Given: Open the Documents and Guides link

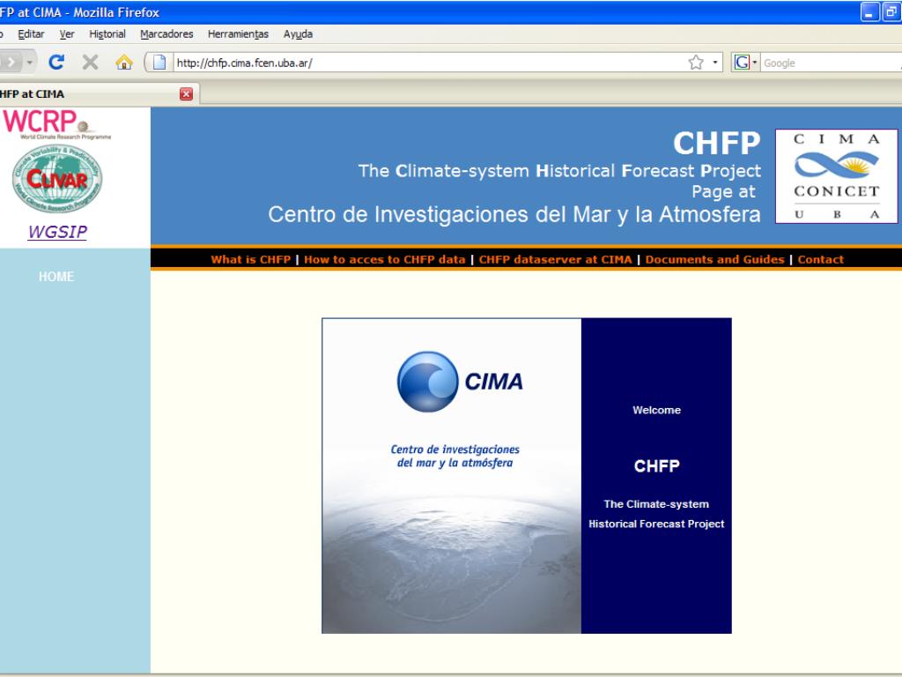Looking at the screenshot, I should 715,260.
